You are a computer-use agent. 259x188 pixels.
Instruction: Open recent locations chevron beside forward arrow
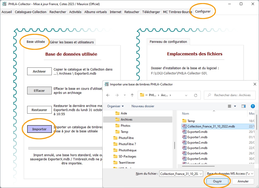[x=125, y=95]
